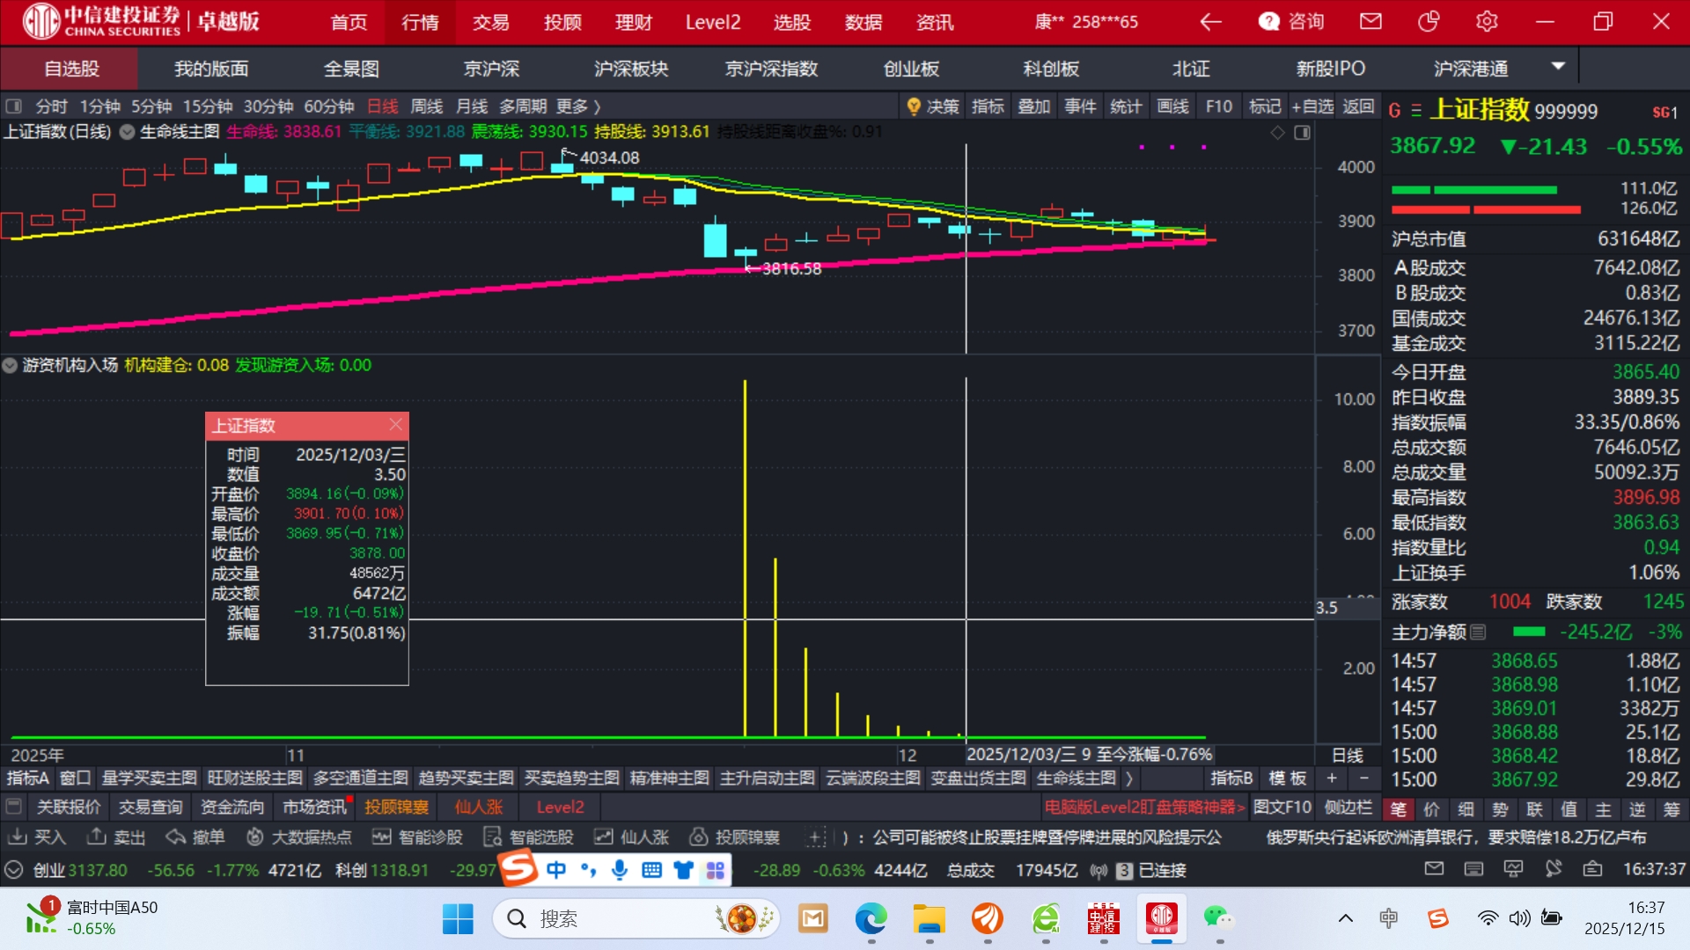Click the 买入 buy icon
This screenshot has width=1690, height=950.
pos(17,837)
